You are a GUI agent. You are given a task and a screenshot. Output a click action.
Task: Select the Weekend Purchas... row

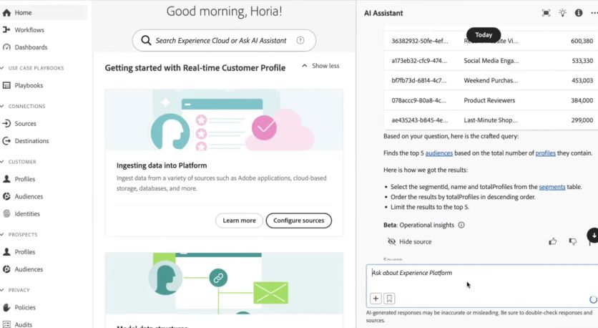coord(491,81)
